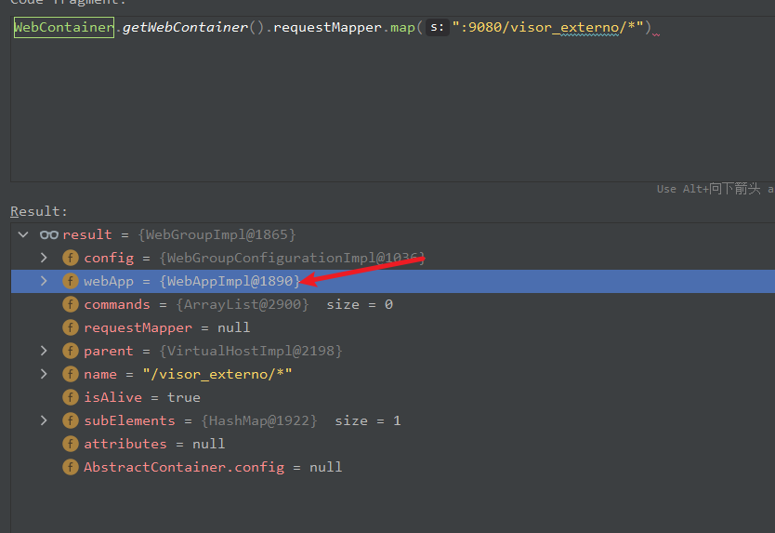Click the field icon next to webApp
The image size is (775, 533).
coord(71,281)
